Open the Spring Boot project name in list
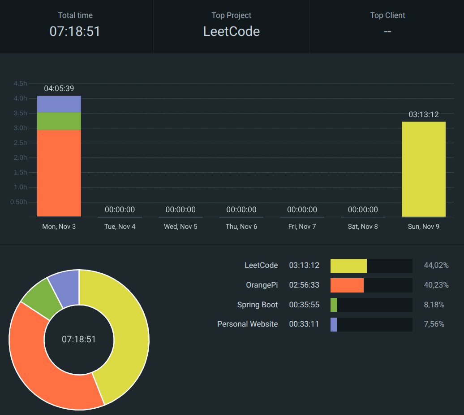 (x=258, y=305)
